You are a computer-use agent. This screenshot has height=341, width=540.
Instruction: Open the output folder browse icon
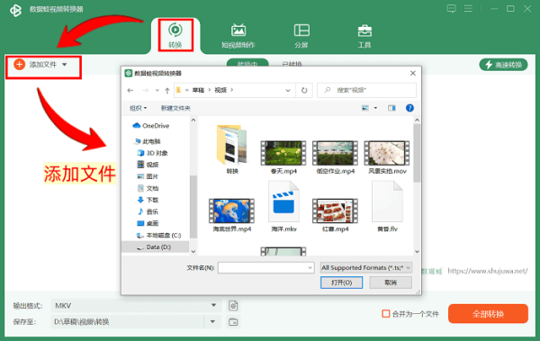[x=233, y=322]
